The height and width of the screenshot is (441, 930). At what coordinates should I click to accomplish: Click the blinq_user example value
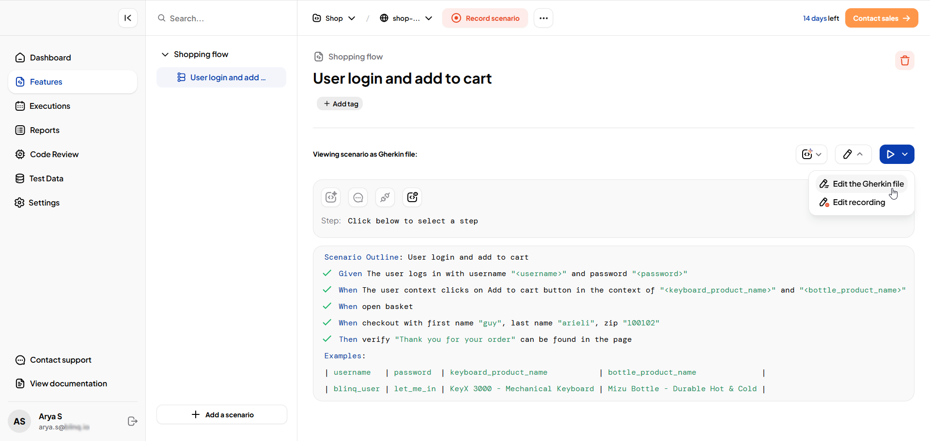coord(356,389)
